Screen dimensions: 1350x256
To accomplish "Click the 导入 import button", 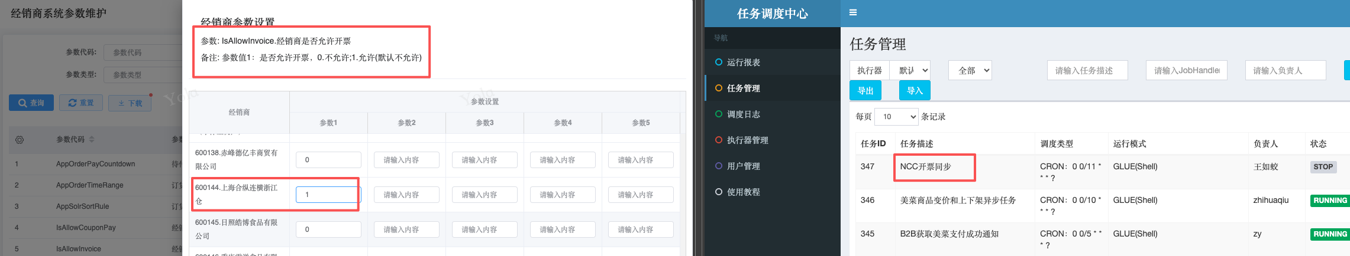I will coord(915,90).
